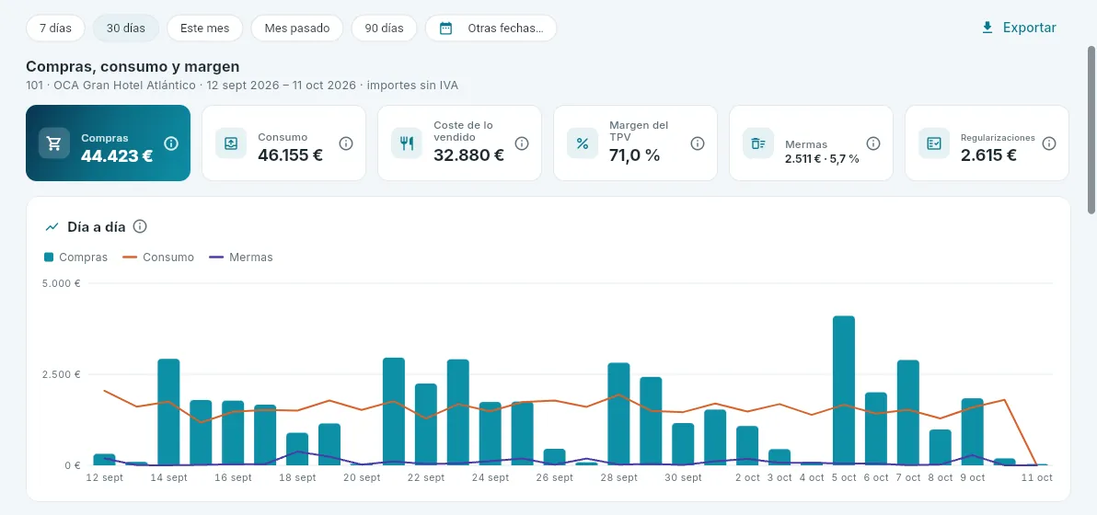1097x515 pixels.
Task: Select the Mermas summary card
Action: (x=811, y=143)
